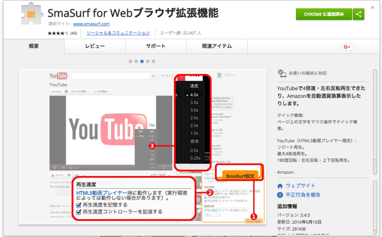Open the サポート tab

pyautogui.click(x=156, y=46)
